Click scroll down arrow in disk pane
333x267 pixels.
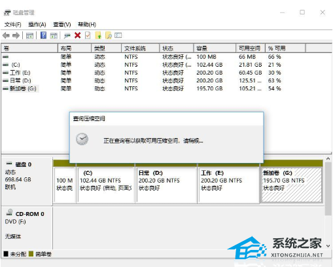[x=328, y=246]
